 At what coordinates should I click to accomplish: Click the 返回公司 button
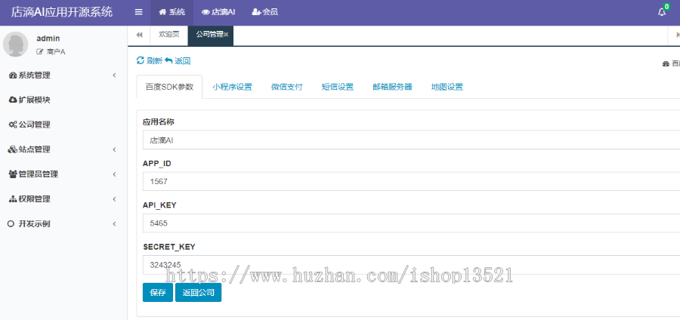(x=198, y=293)
